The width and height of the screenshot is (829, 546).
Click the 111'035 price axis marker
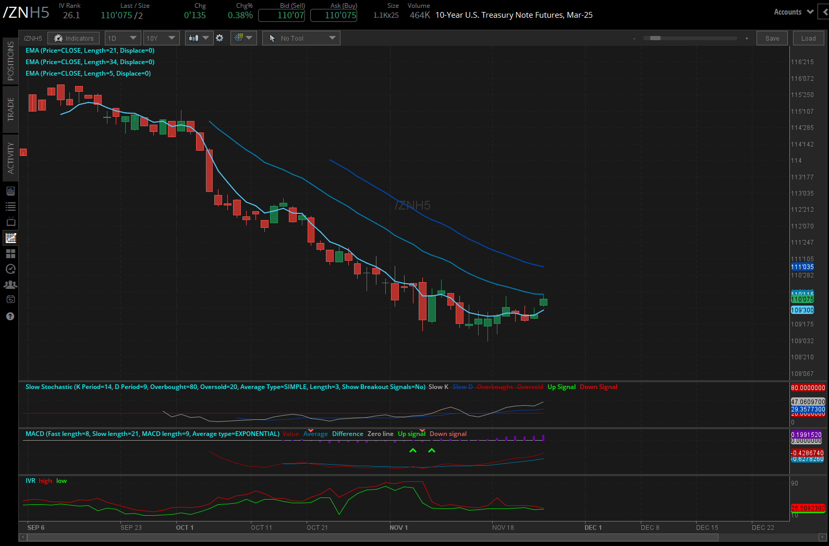pos(802,267)
